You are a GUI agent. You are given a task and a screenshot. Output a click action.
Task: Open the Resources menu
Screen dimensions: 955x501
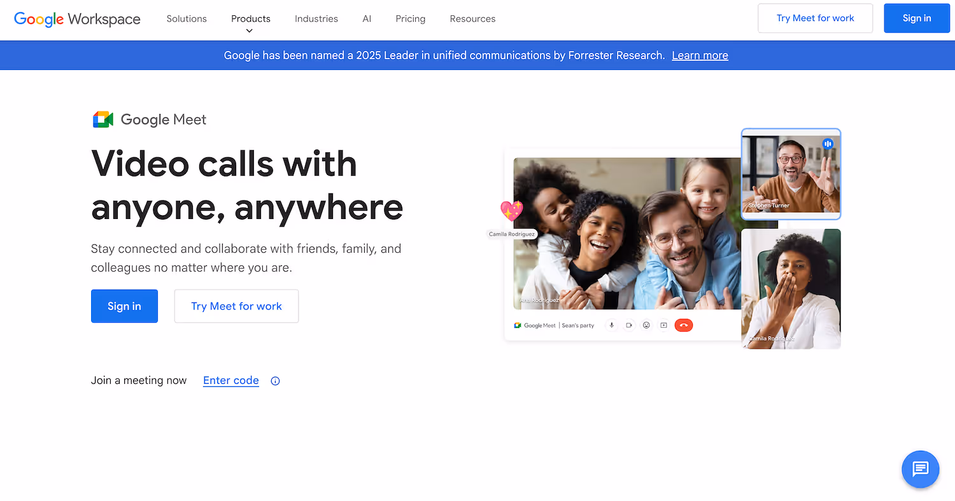tap(472, 18)
